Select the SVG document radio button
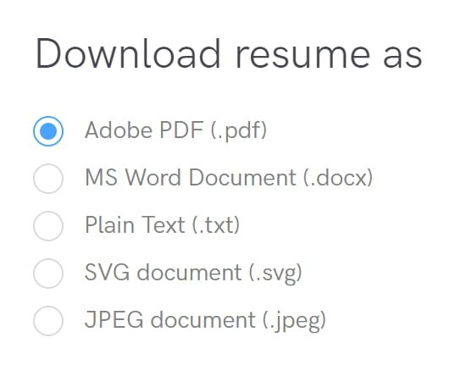 point(48,274)
